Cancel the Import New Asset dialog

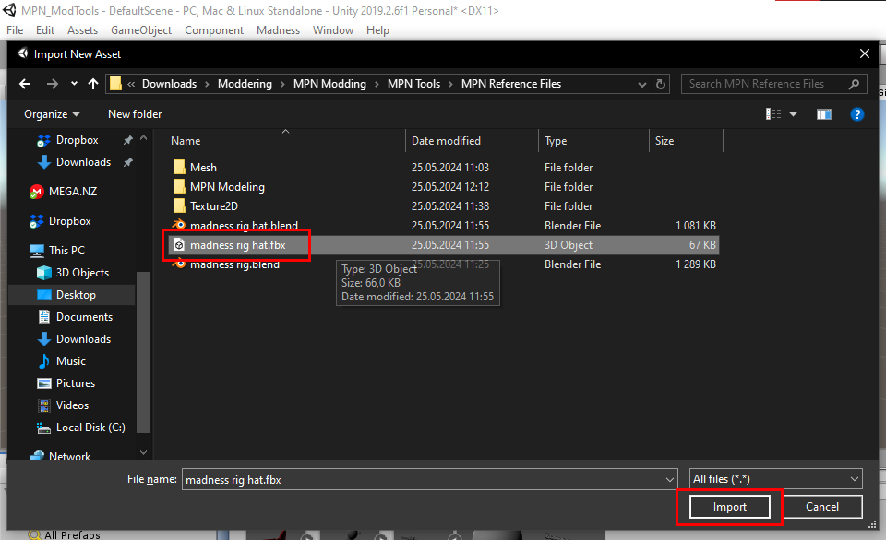822,507
